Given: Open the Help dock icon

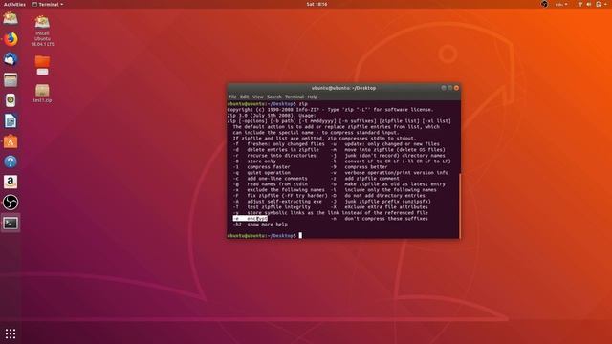Looking at the screenshot, I should click(x=11, y=161).
